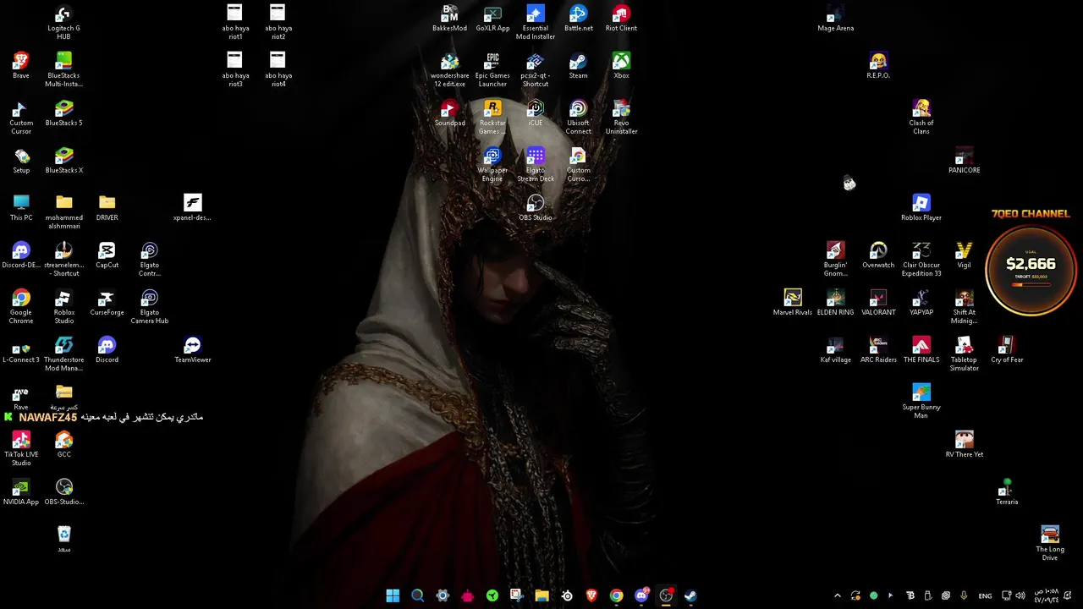Image resolution: width=1083 pixels, height=609 pixels.
Task: Open the R.E.P.O. game shortcut
Action: click(x=878, y=66)
